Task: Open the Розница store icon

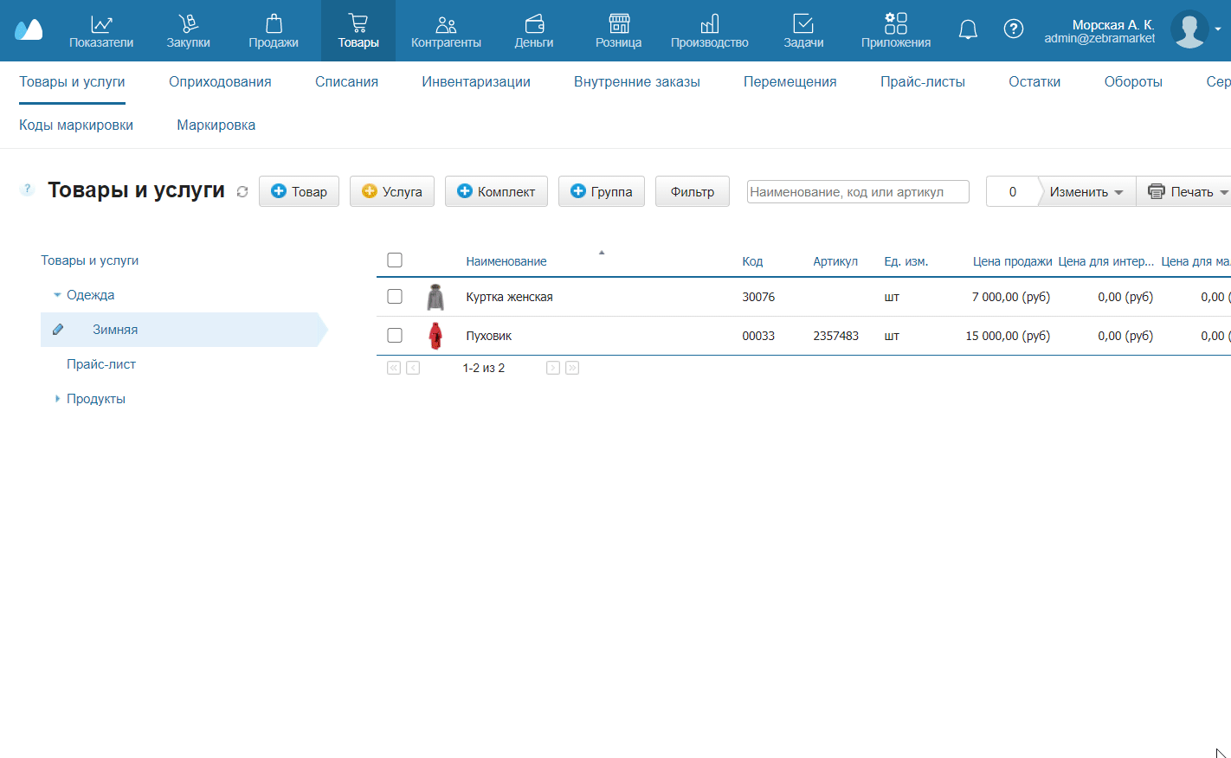Action: coord(619,23)
